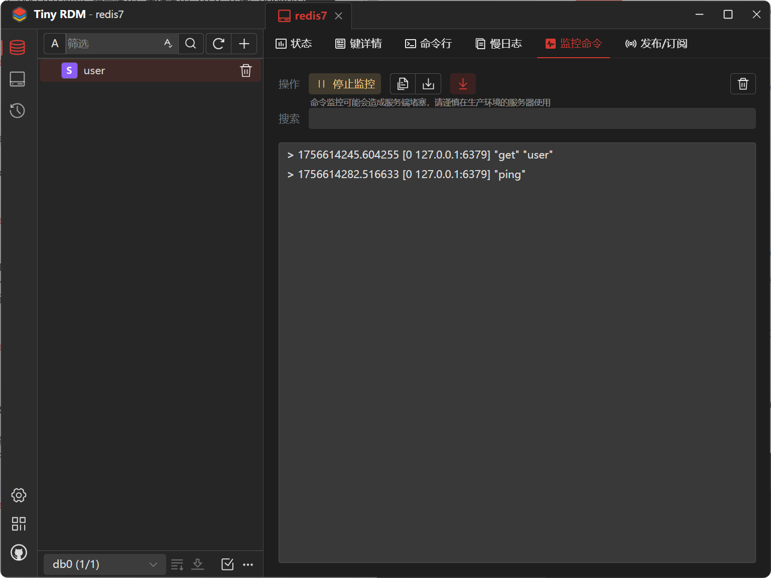Switch to the 监控命令 tab

(573, 44)
